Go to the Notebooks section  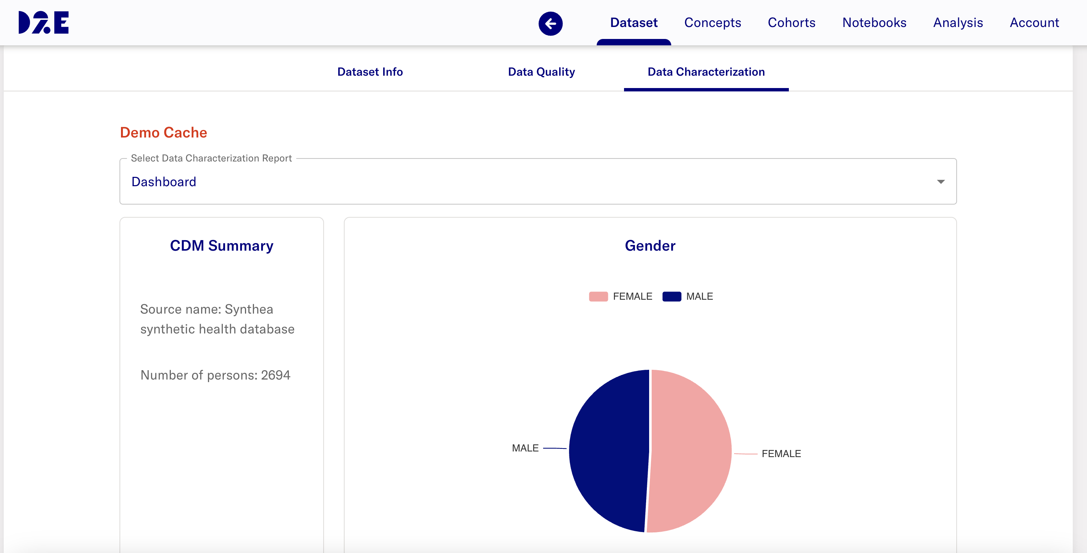coord(874,23)
